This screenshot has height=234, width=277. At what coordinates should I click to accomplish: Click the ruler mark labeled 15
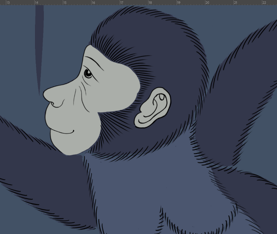tap(65, 2)
